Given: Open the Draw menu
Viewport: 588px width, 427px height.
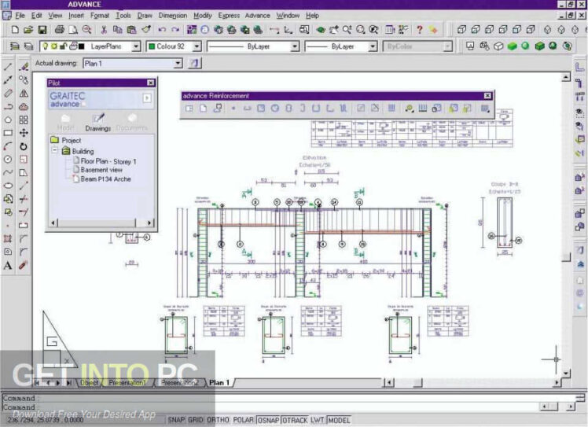Looking at the screenshot, I should (x=145, y=16).
